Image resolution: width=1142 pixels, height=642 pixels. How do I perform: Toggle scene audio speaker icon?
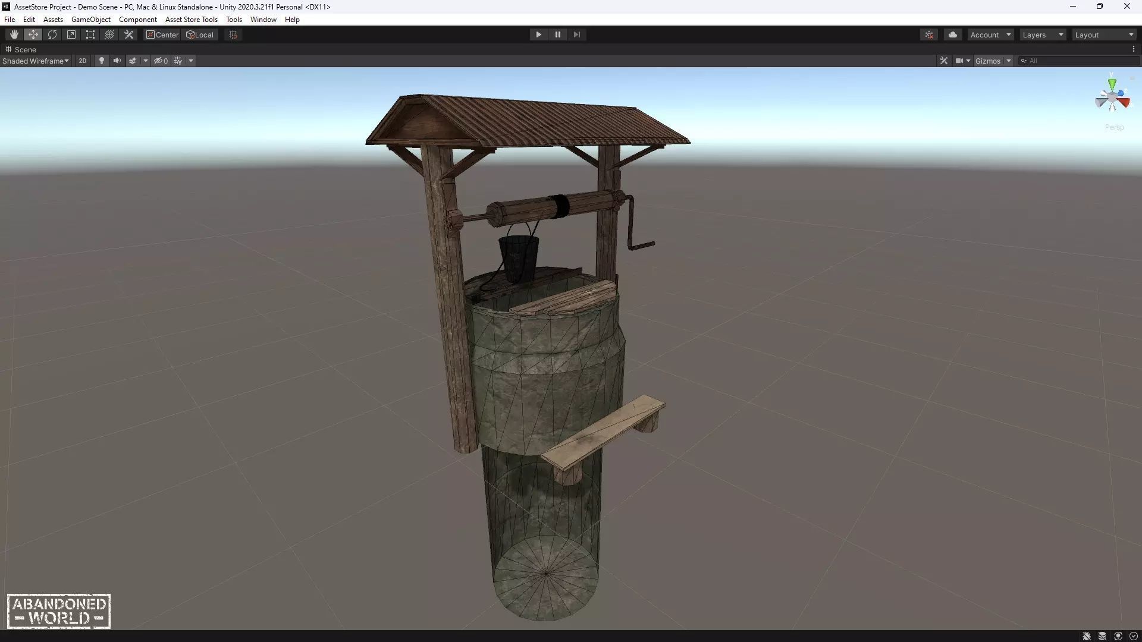click(x=117, y=61)
